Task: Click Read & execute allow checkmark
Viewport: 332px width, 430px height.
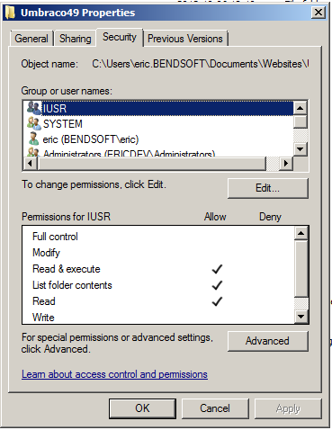Action: click(x=217, y=269)
